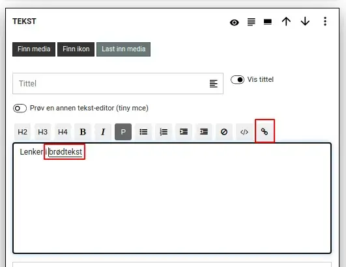Insert a bulleted list

click(x=143, y=132)
